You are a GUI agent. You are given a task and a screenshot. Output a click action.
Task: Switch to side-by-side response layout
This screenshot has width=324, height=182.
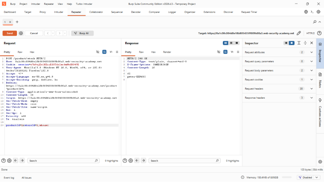226,43
